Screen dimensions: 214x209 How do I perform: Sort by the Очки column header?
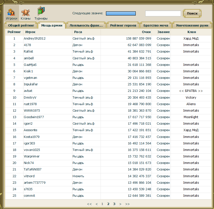[146, 32]
